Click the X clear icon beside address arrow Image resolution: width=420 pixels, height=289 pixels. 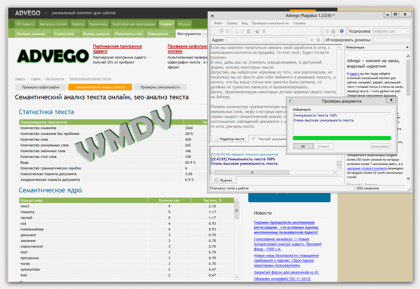click(x=318, y=40)
